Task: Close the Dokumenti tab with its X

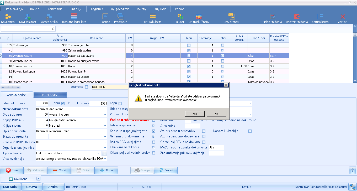Action: click(38, 179)
